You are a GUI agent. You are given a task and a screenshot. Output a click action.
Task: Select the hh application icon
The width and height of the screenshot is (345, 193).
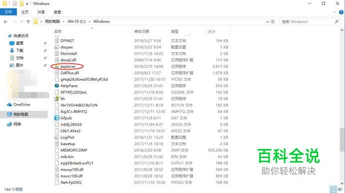[x=57, y=99]
